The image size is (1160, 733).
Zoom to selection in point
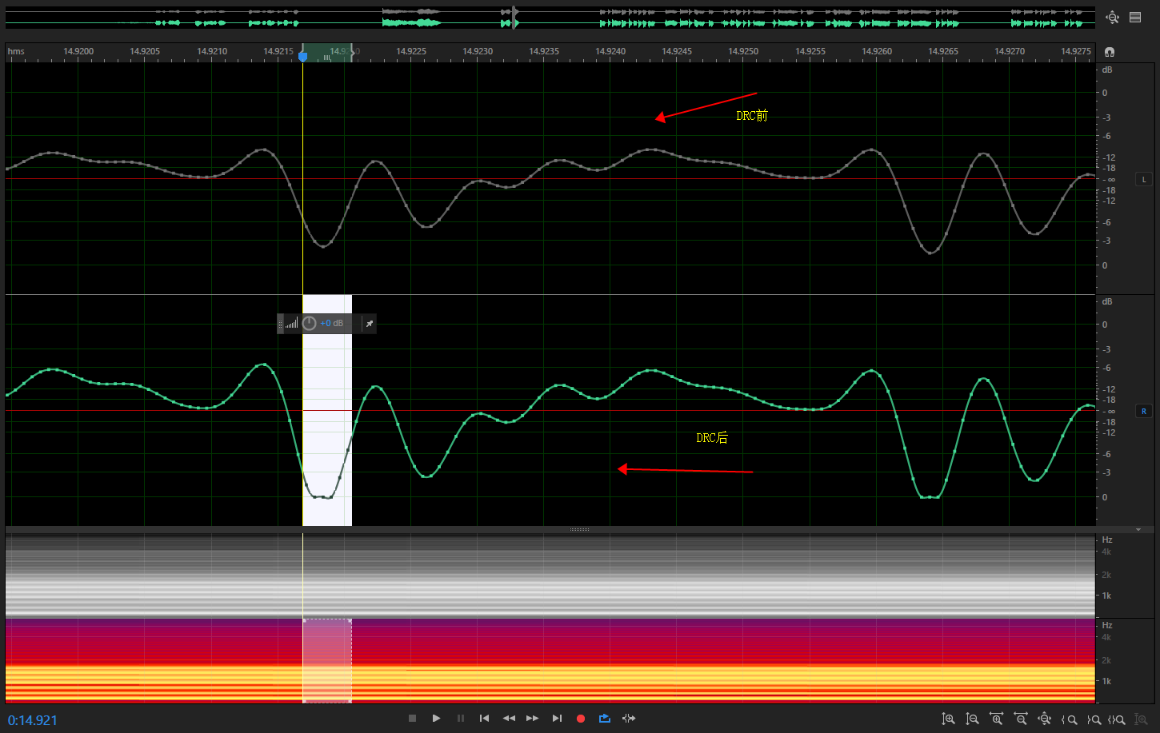coord(1069,719)
